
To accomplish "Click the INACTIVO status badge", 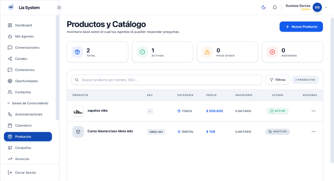I will pyautogui.click(x=278, y=132).
